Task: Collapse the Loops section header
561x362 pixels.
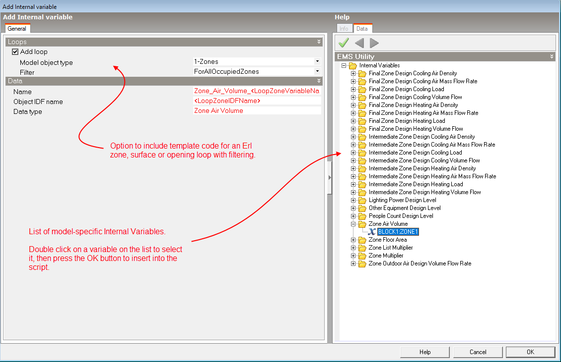Action: (x=319, y=42)
